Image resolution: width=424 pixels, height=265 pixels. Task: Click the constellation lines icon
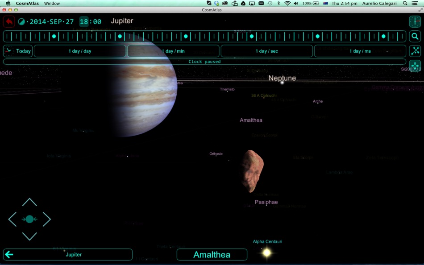click(x=415, y=51)
